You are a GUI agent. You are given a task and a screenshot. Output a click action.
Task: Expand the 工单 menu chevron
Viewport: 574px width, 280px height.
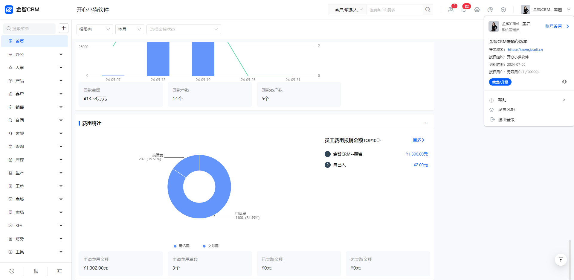(x=61, y=186)
